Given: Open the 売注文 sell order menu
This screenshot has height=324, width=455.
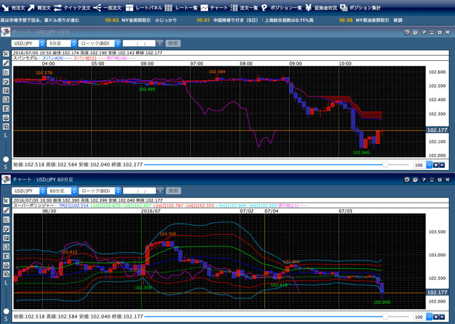Looking at the screenshot, I should point(13,8).
